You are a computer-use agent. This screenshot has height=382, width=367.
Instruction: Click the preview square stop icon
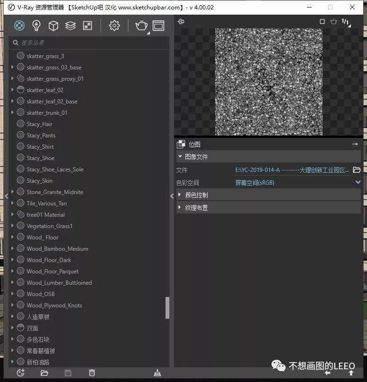click(x=322, y=22)
